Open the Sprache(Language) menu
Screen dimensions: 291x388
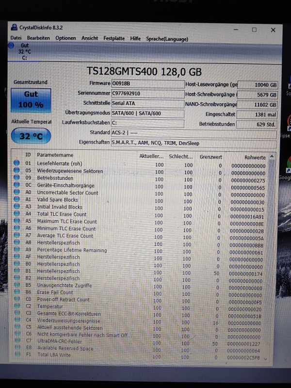click(x=167, y=39)
